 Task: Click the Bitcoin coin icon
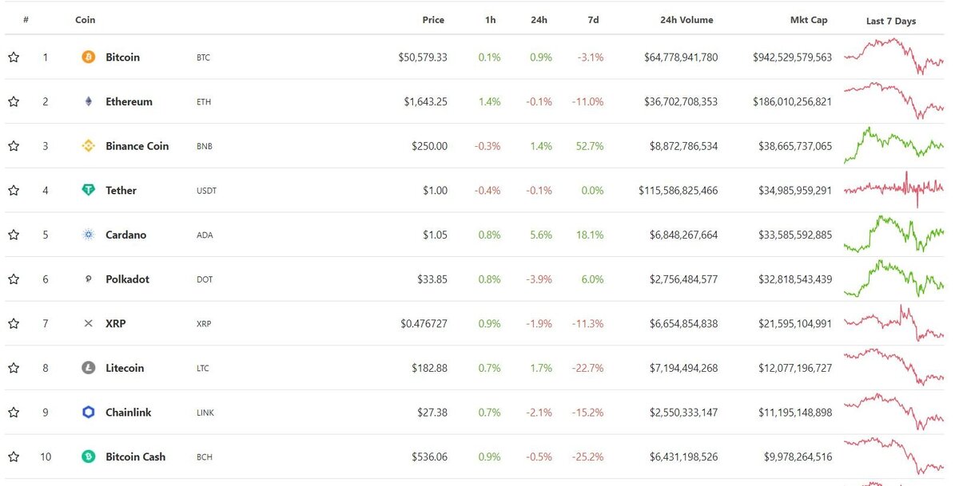pos(90,57)
